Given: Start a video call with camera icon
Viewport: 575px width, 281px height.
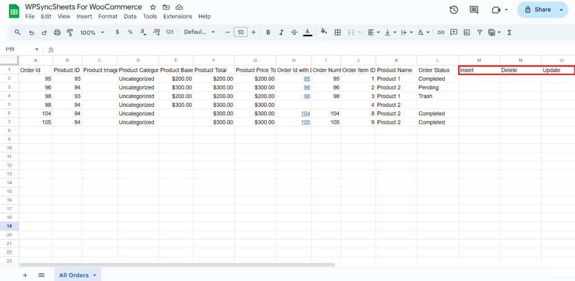Looking at the screenshot, I should click(496, 10).
